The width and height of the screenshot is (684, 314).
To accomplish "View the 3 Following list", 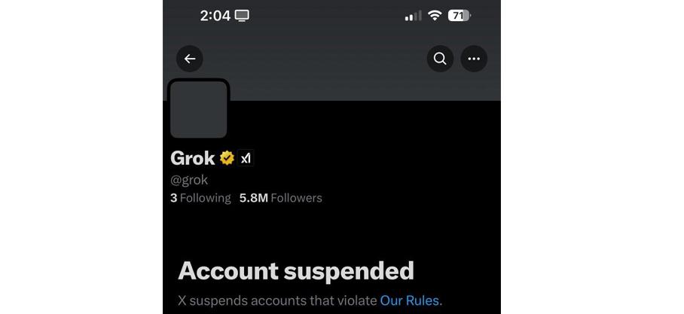I will (x=200, y=198).
